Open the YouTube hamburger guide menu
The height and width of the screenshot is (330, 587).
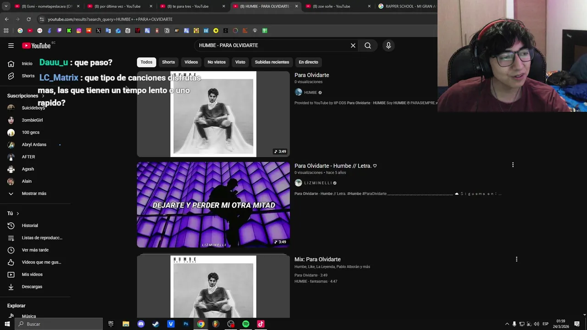click(11, 45)
